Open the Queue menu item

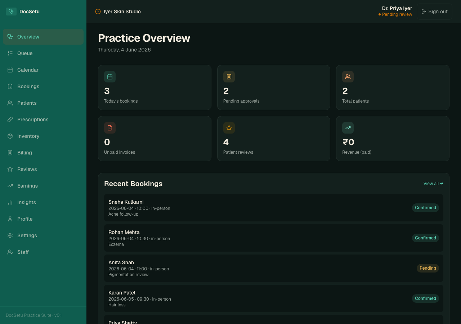[43, 53]
